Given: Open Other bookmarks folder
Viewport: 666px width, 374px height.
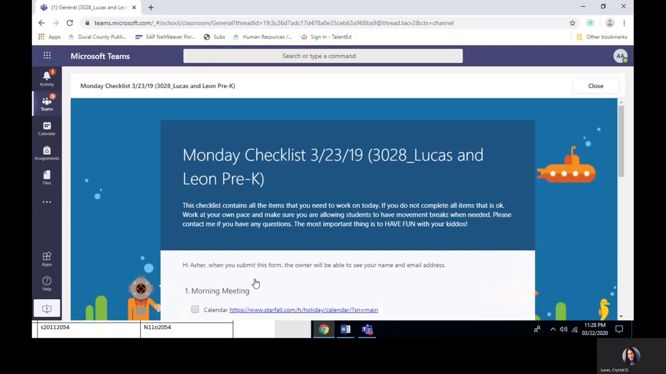Looking at the screenshot, I should tap(601, 37).
